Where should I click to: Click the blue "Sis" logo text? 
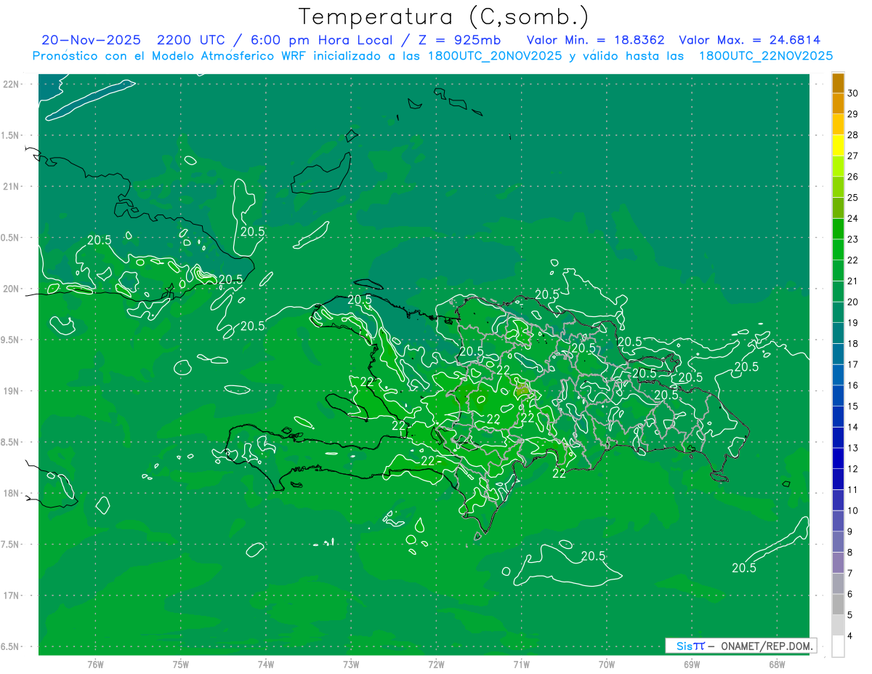tap(685, 646)
